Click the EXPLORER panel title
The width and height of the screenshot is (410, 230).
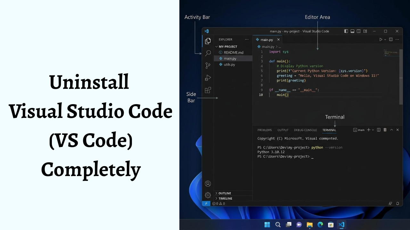point(225,40)
